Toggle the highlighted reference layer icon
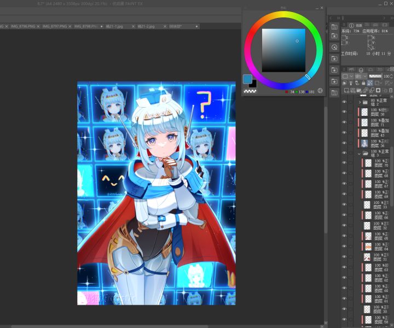The image size is (394, 328). tap(369, 83)
